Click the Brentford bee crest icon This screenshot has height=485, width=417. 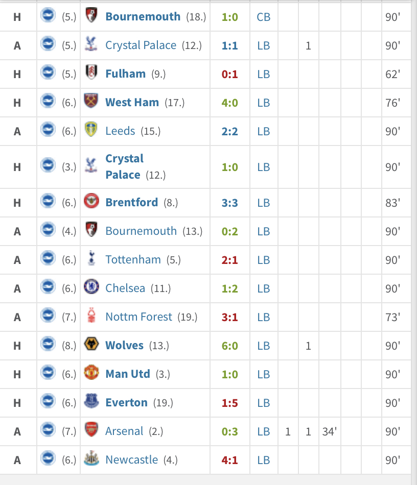pyautogui.click(x=91, y=201)
